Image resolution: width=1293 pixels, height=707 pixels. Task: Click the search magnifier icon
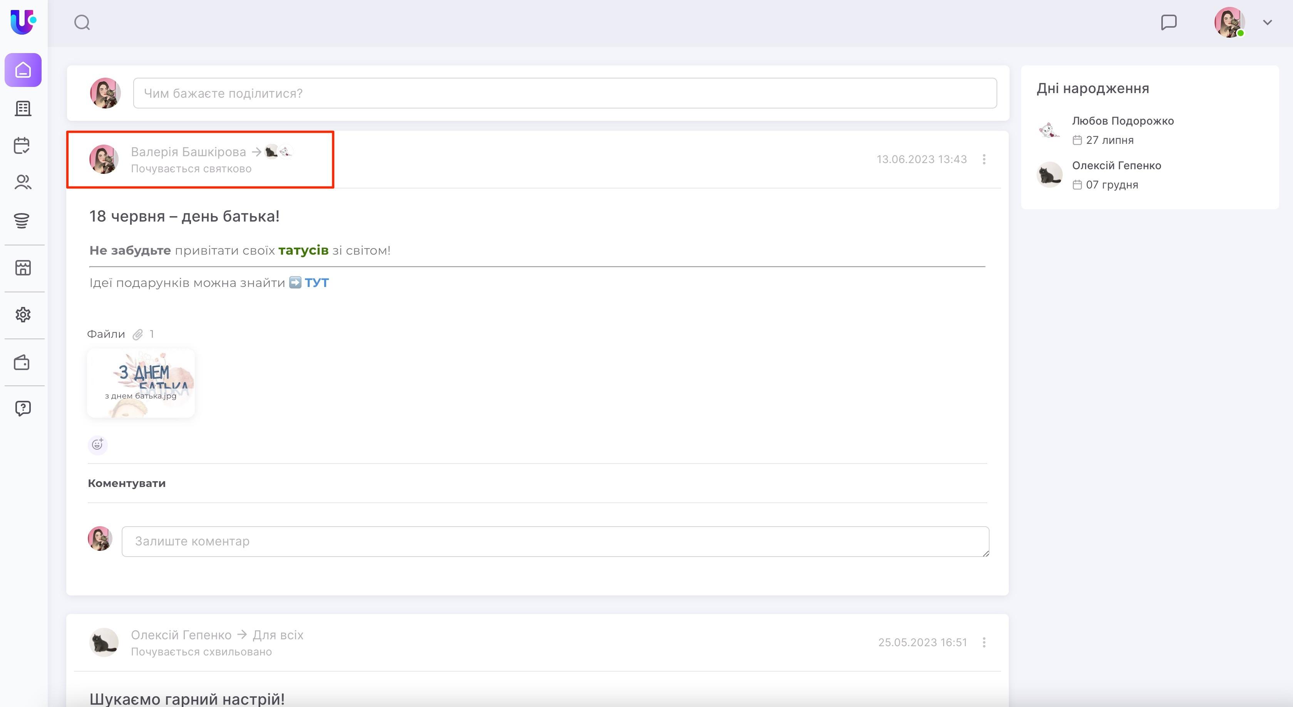pyautogui.click(x=82, y=23)
